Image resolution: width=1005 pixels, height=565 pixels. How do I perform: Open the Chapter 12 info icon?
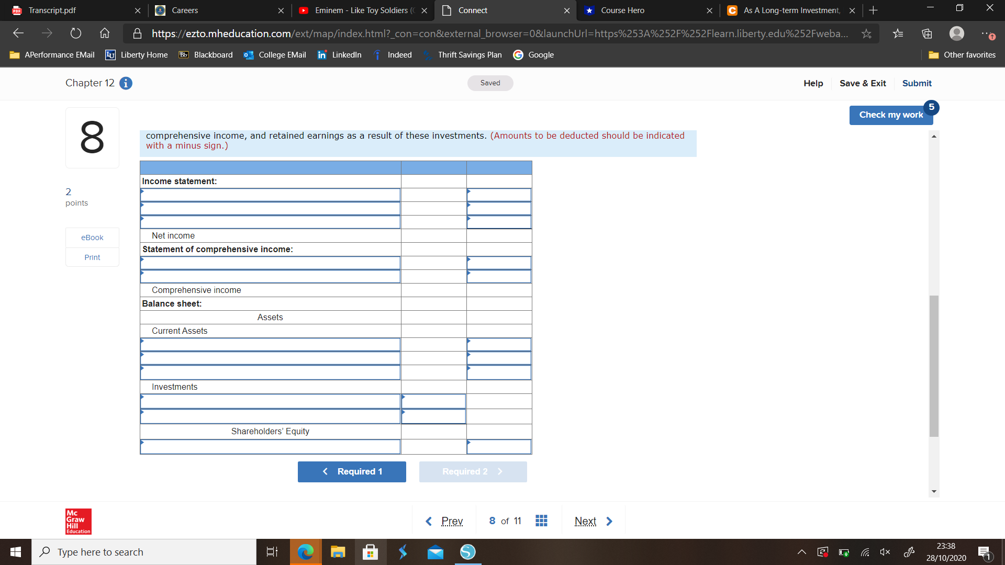125,83
